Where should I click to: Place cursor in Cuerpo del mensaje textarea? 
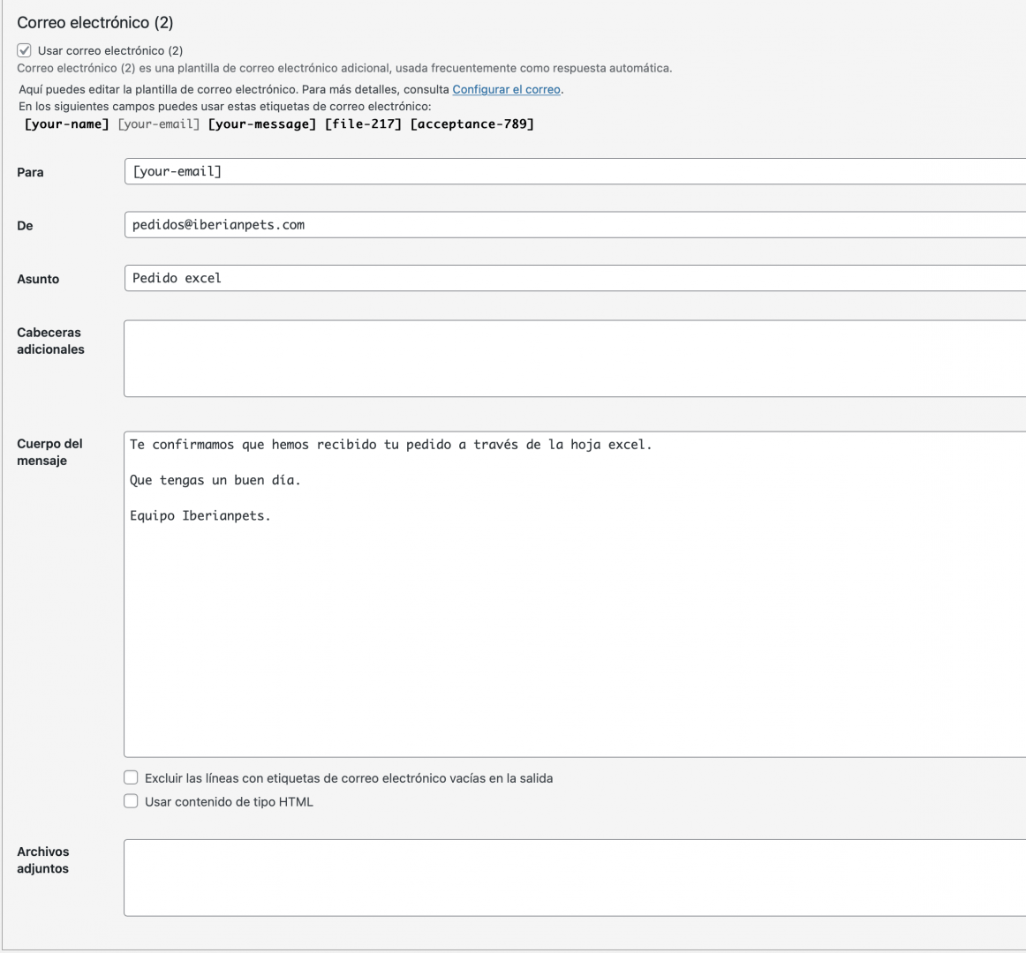tap(575, 594)
